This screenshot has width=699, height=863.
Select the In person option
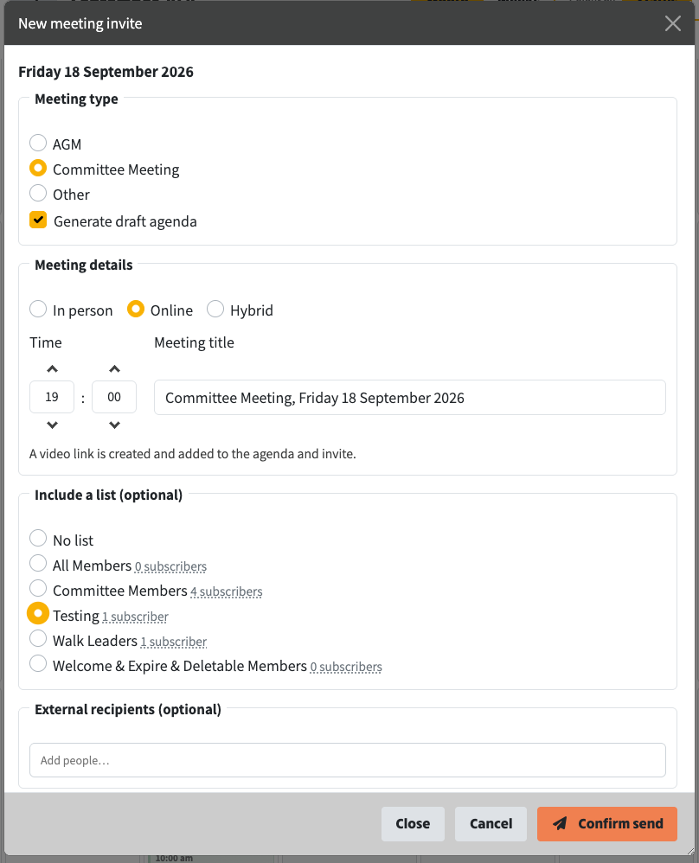point(38,310)
